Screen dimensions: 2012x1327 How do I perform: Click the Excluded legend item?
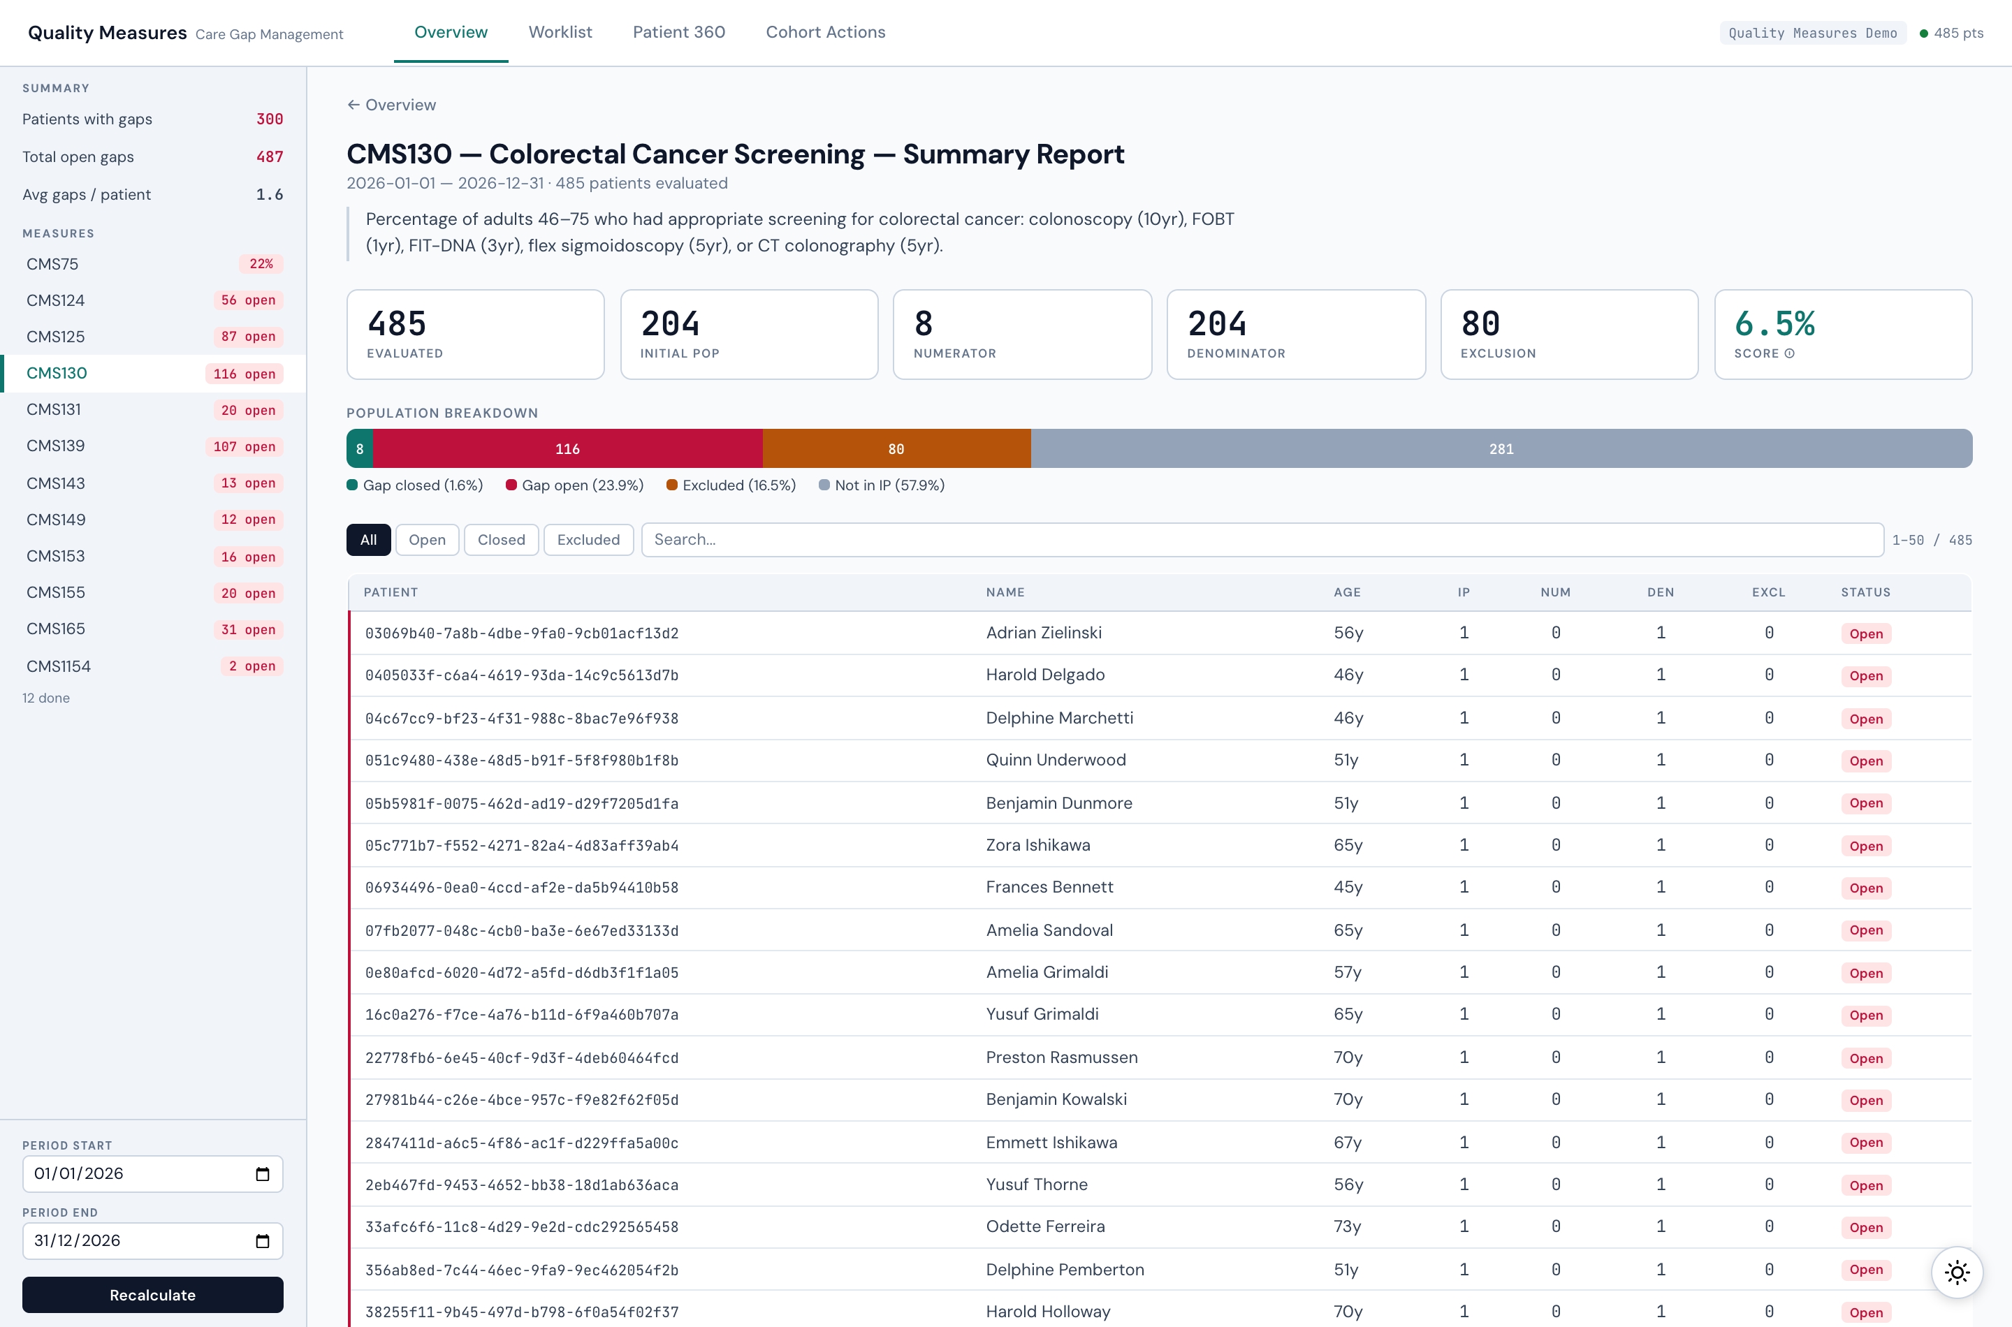click(x=731, y=485)
